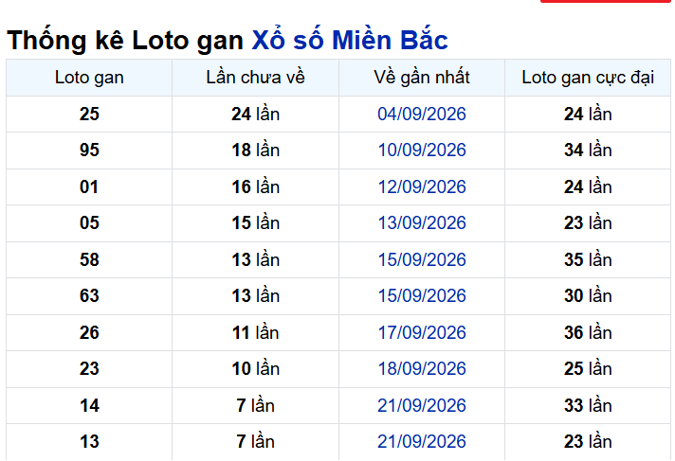Select the Lần chưa về column header

[255, 78]
